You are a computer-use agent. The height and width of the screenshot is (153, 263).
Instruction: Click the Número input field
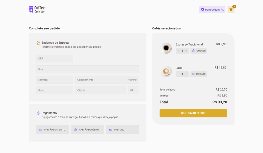54,80
